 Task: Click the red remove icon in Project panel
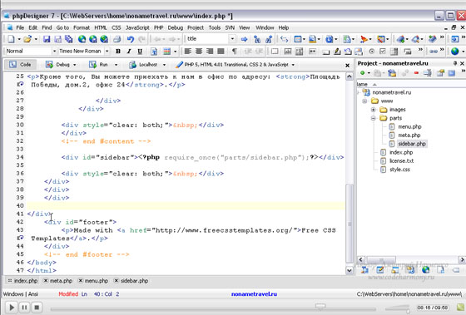416,73
